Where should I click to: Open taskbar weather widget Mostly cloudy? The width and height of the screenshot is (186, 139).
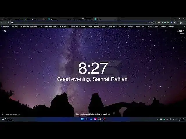(7, 119)
